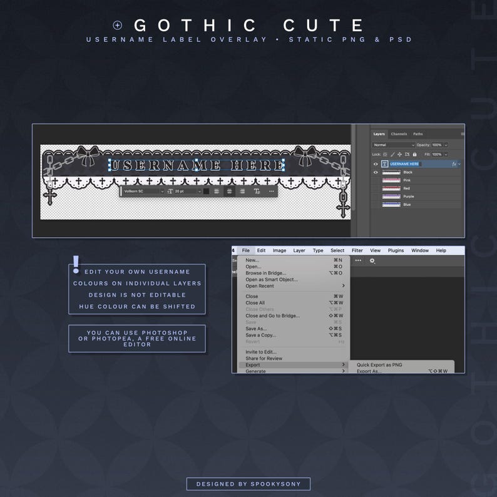497x497 pixels.
Task: Open the View menu
Action: click(x=376, y=250)
